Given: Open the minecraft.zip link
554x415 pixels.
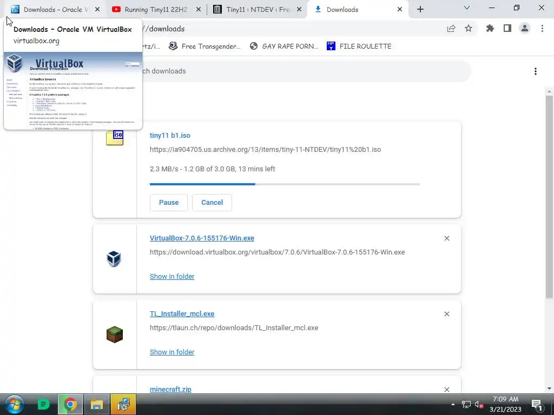Looking at the screenshot, I should coord(170,389).
